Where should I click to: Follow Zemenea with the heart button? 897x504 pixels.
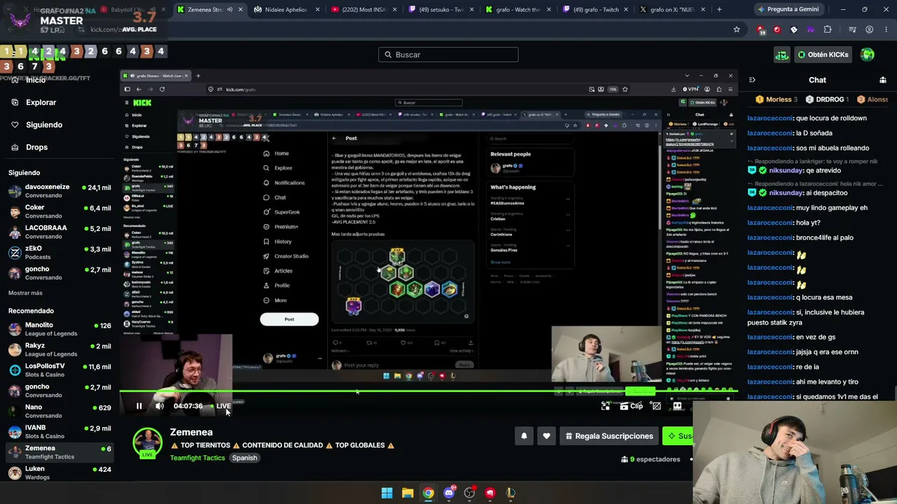(x=547, y=436)
